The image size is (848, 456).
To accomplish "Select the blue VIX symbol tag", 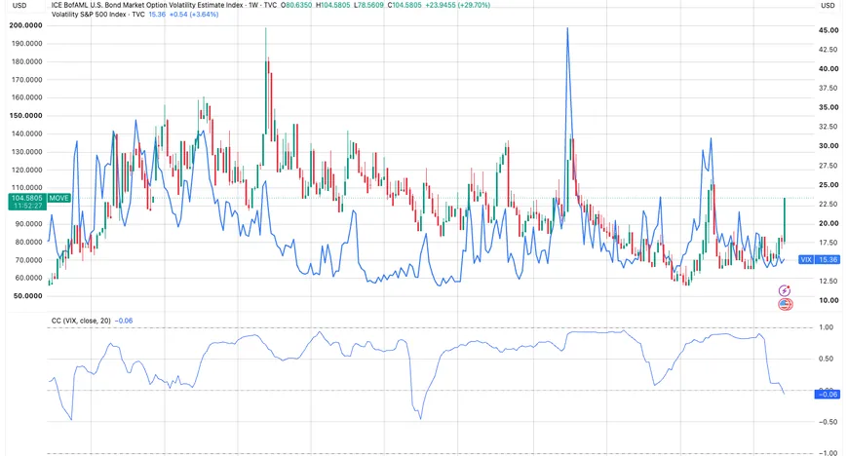I will pyautogui.click(x=806, y=259).
